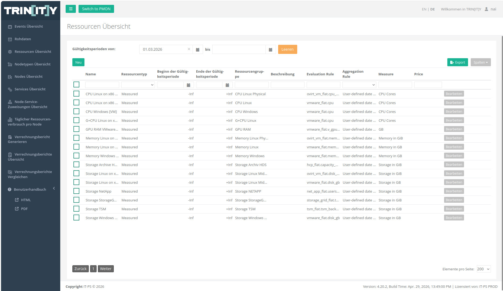The width and height of the screenshot is (503, 291).
Task: Open calendar picker for 'bis' date
Action: coord(271,50)
